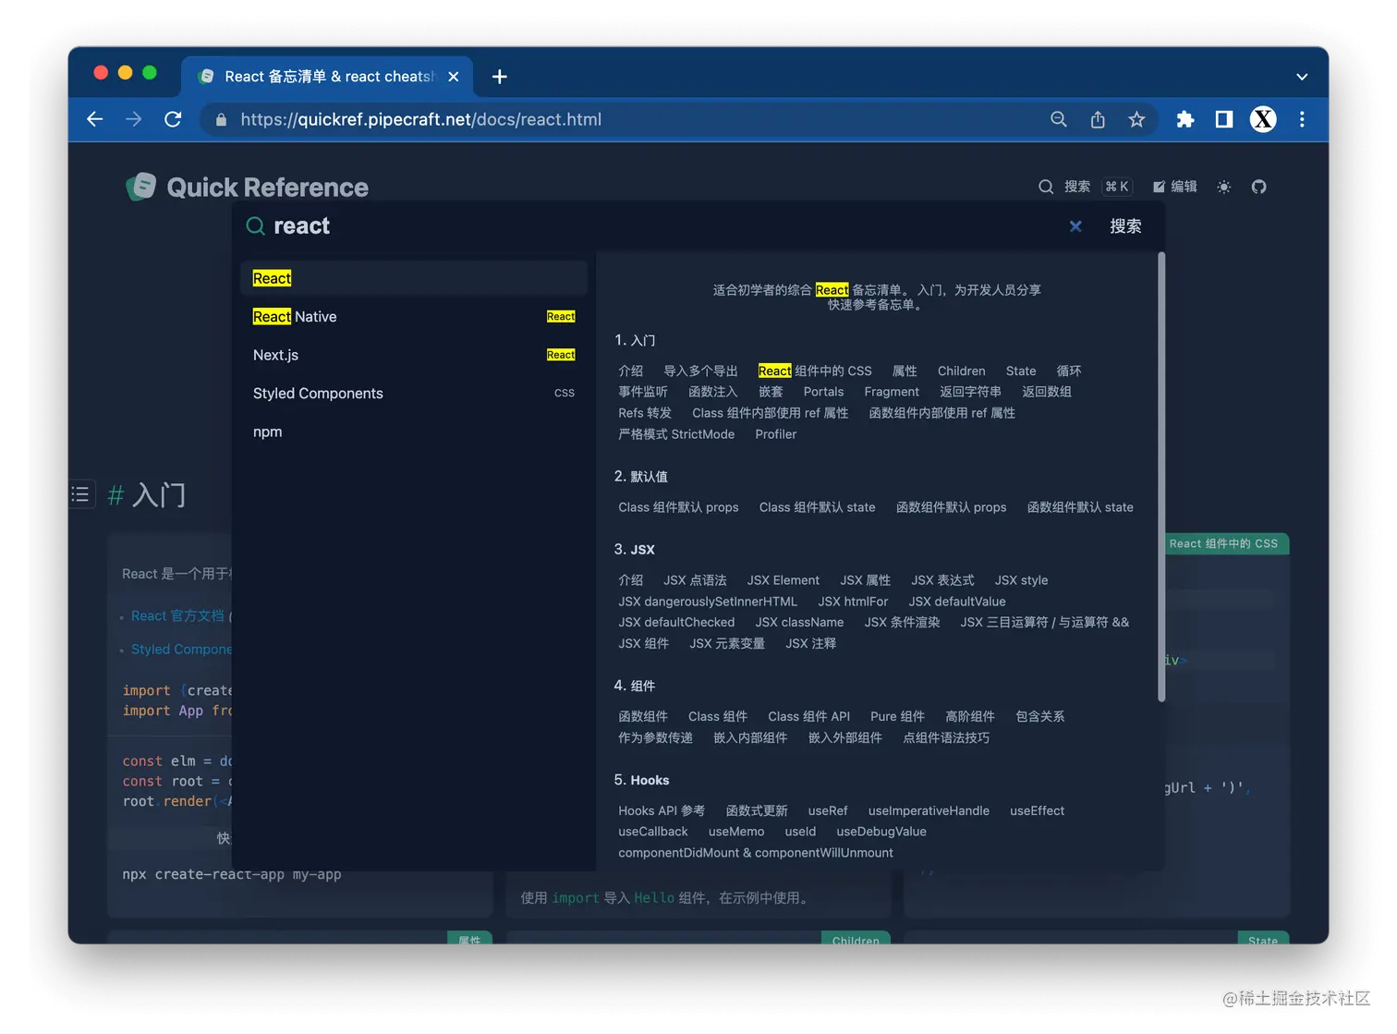Bookmark the page with the star icon

point(1136,119)
